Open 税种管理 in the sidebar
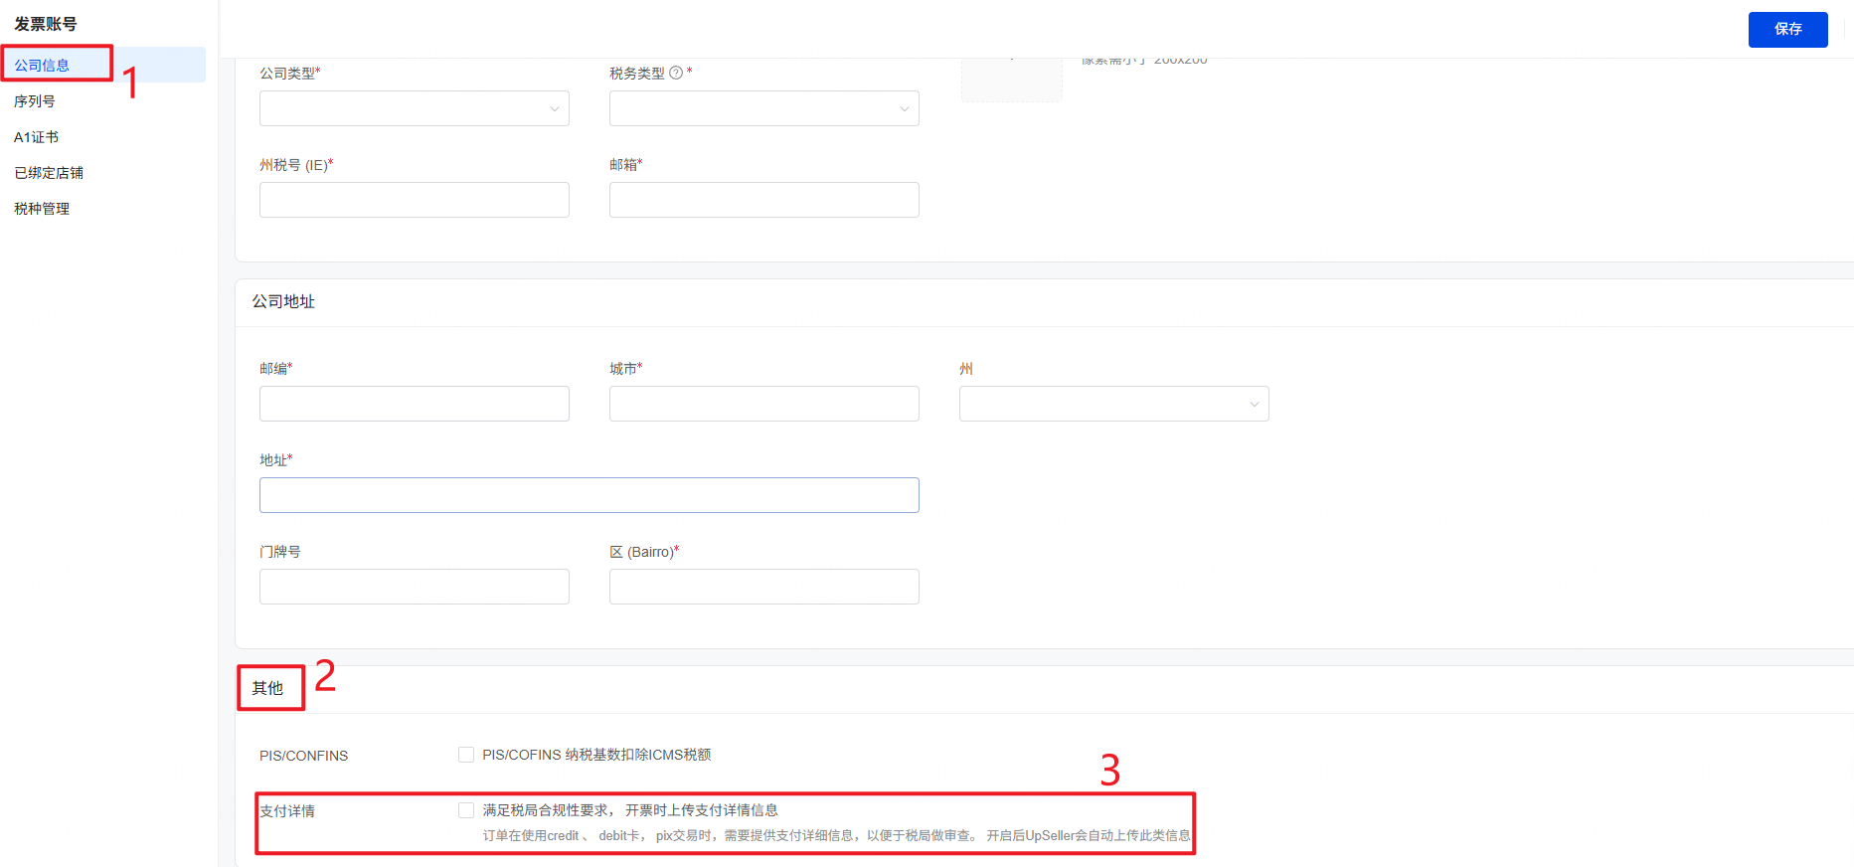This screenshot has height=867, width=1854. tap(103, 208)
